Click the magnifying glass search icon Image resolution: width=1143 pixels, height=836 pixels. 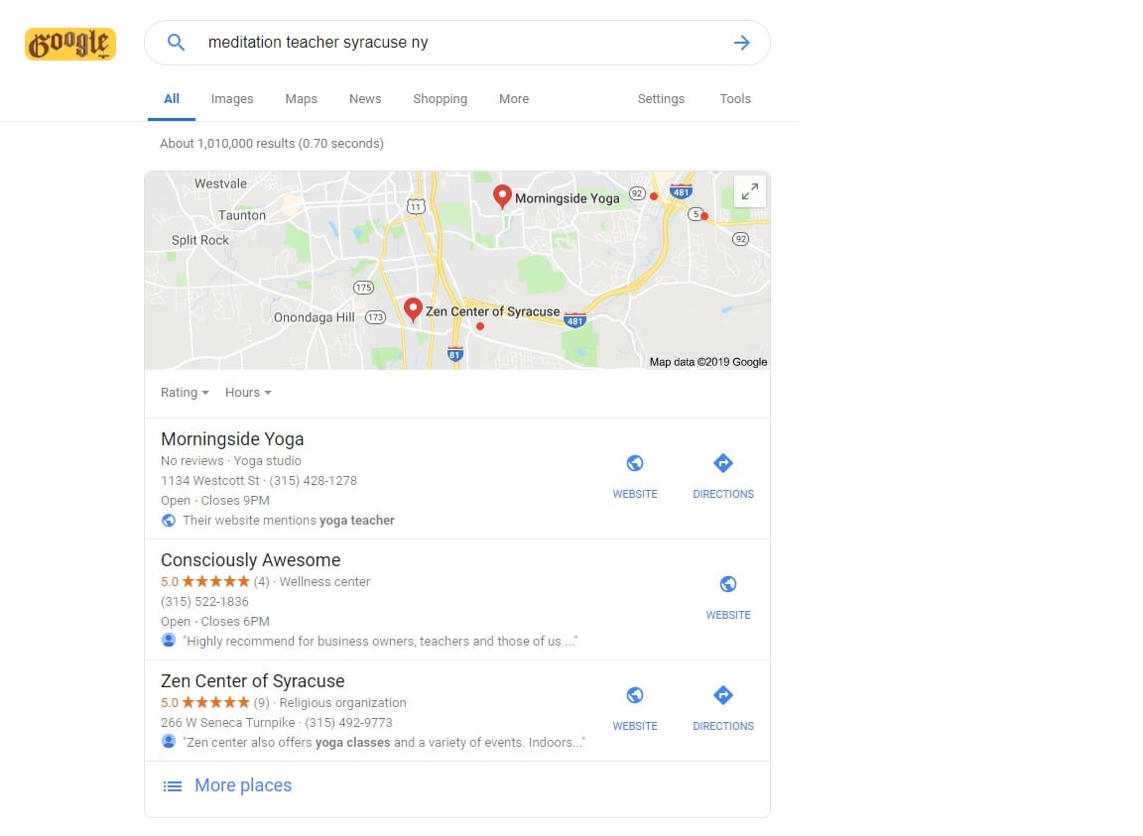(176, 43)
